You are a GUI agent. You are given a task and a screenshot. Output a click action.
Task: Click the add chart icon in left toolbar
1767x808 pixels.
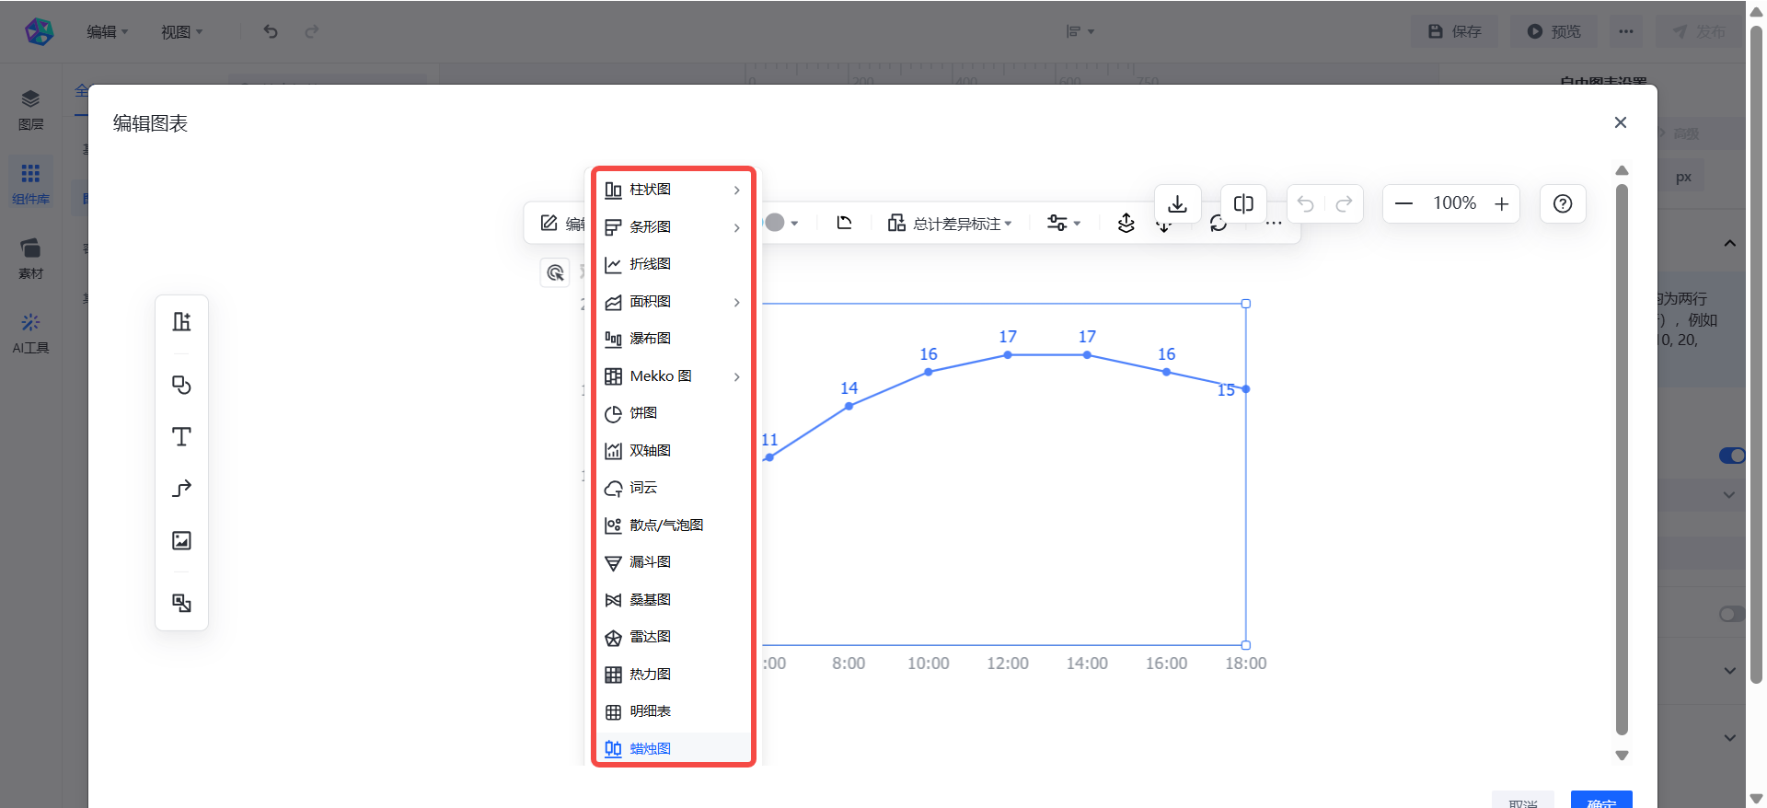pyautogui.click(x=181, y=321)
